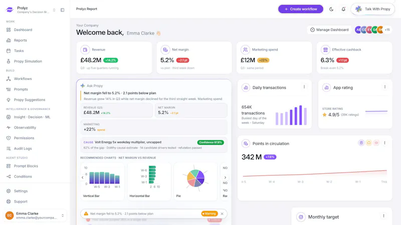Select the Pie chart thumbnail
This screenshot has width=401, height=225.
[x=195, y=181]
